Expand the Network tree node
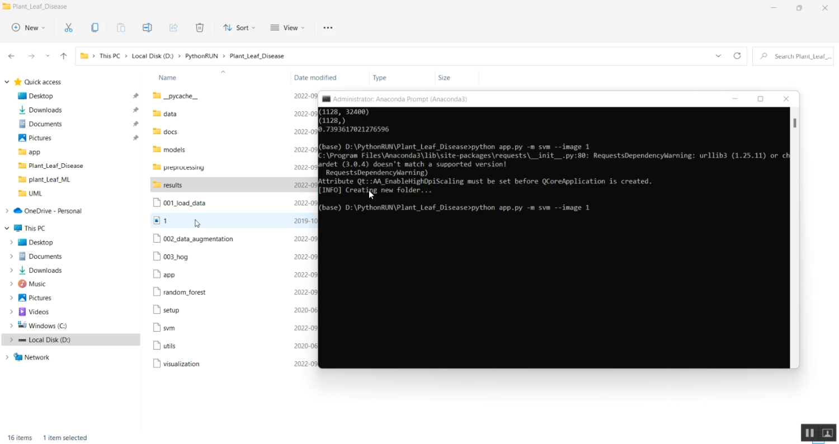 [7, 357]
